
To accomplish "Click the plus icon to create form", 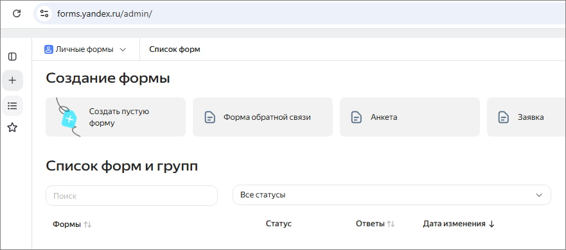I will point(12,80).
